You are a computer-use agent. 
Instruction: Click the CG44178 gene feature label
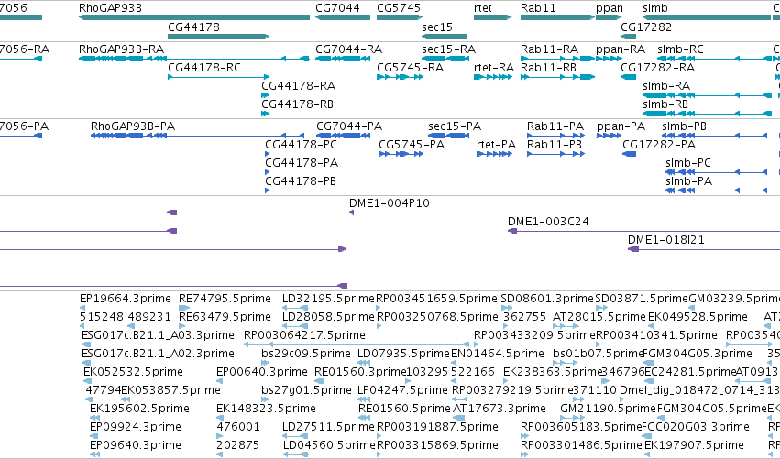pyautogui.click(x=193, y=27)
